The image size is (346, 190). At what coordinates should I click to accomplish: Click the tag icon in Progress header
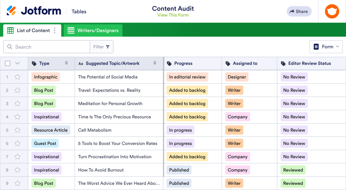tap(169, 64)
